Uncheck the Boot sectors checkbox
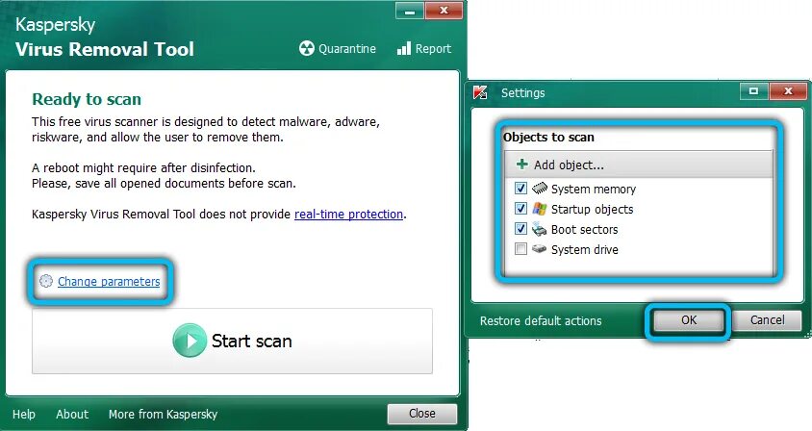Viewport: 812px width, 431px height. coord(520,229)
